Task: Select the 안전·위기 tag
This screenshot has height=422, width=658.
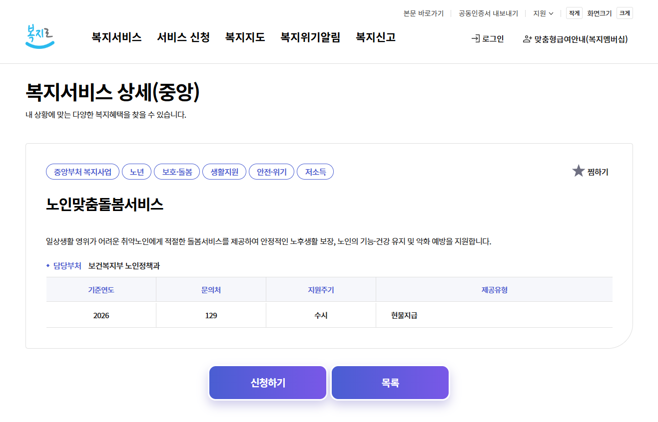Action: (x=271, y=171)
